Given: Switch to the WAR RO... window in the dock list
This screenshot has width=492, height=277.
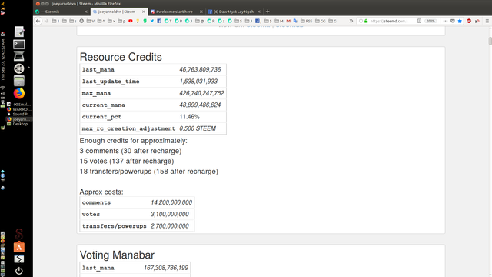Looking at the screenshot, I should [18, 109].
